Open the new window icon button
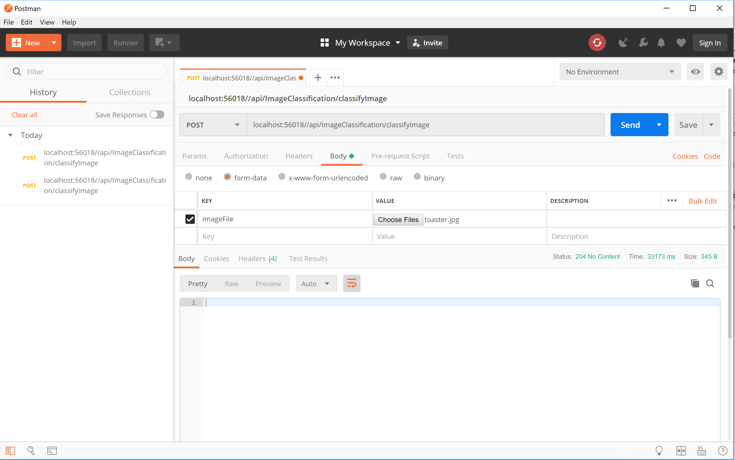Viewport: 735px width, 460px height. point(164,43)
